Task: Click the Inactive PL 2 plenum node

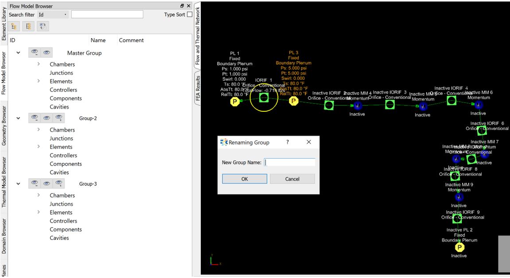Action: pos(459,247)
